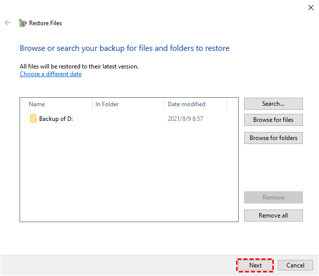319x276 pixels.
Task: Proceed with the Next button
Action: coord(255,265)
